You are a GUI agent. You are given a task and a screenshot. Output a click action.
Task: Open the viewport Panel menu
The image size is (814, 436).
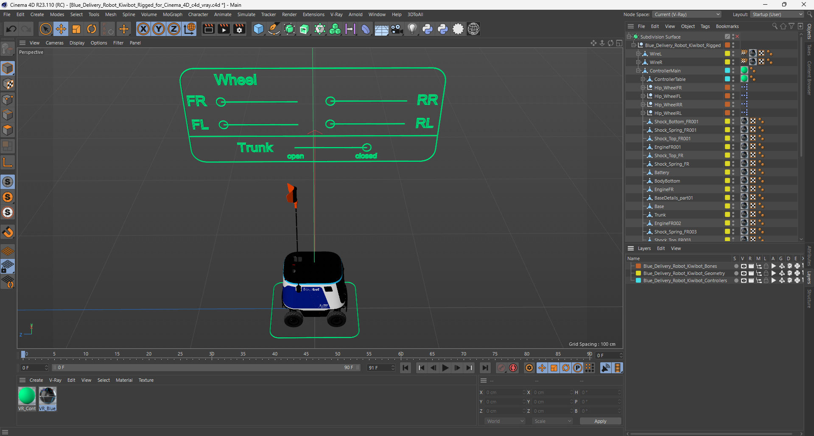(135, 43)
